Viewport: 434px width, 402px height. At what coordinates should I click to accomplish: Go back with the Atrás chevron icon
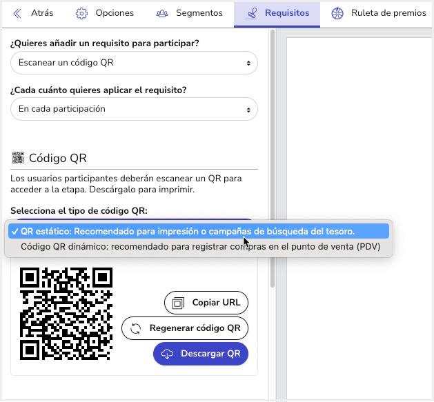17,13
